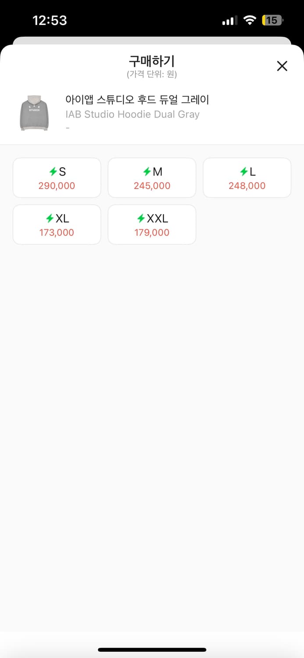The height and width of the screenshot is (658, 304).
Task: Select the XL size option
Action: (57, 225)
